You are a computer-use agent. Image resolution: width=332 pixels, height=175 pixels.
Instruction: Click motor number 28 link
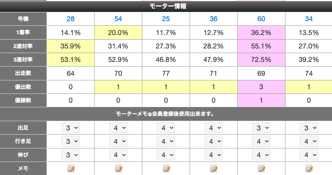[70, 19]
